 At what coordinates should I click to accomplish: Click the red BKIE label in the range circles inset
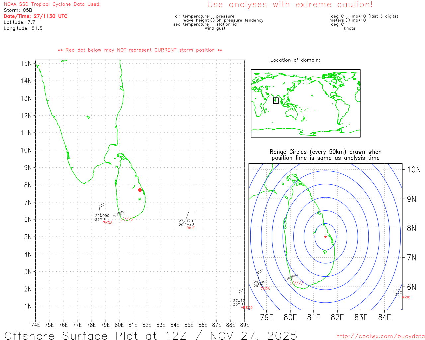click(406, 297)
